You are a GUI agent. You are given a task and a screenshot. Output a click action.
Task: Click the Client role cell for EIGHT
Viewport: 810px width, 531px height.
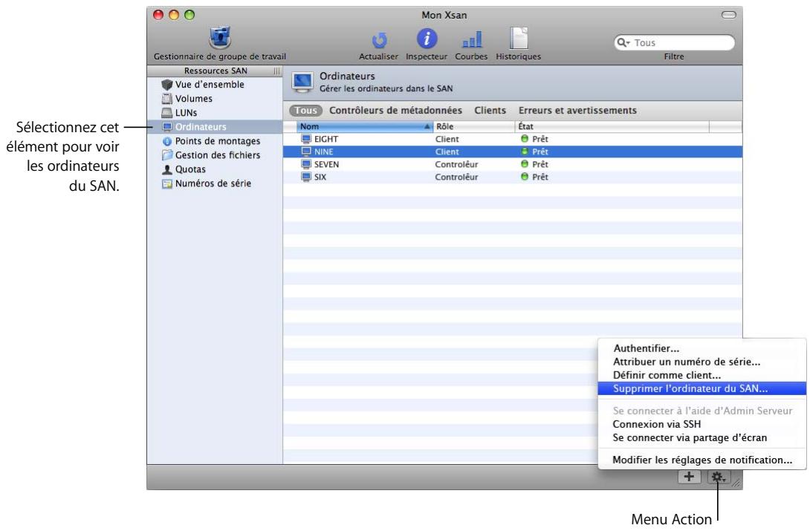(x=447, y=139)
